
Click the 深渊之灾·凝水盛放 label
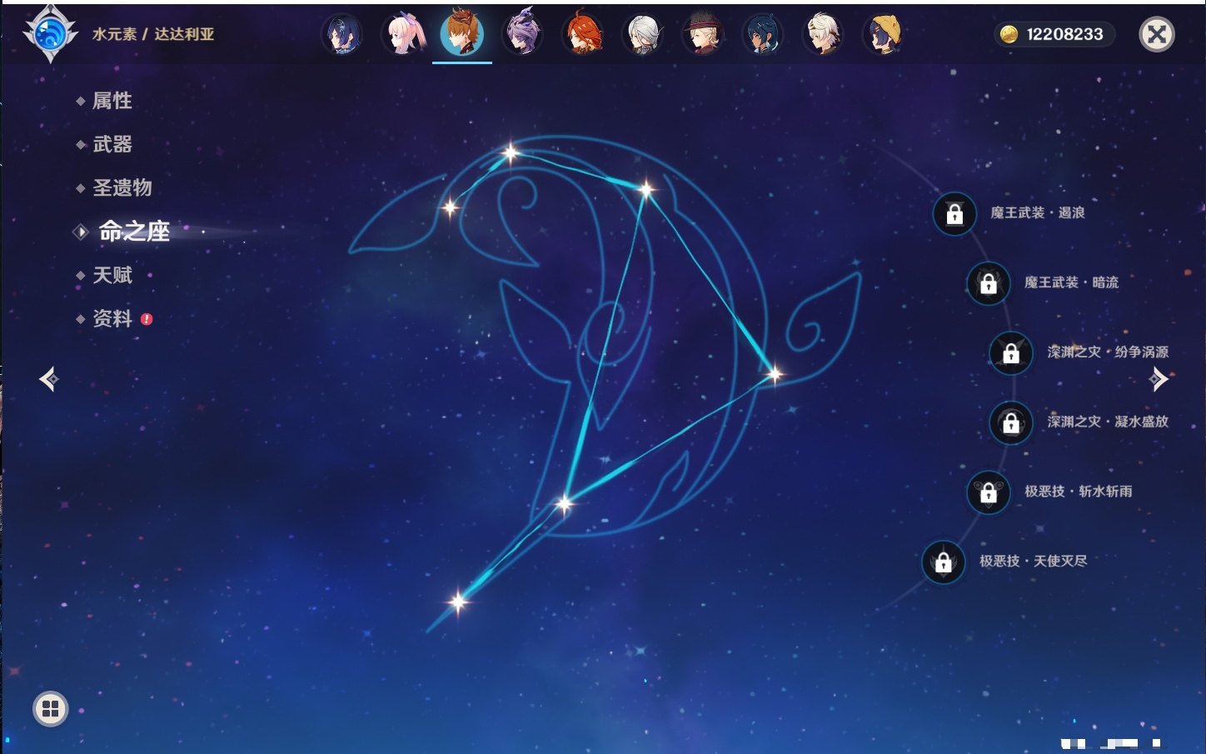[x=1109, y=422]
